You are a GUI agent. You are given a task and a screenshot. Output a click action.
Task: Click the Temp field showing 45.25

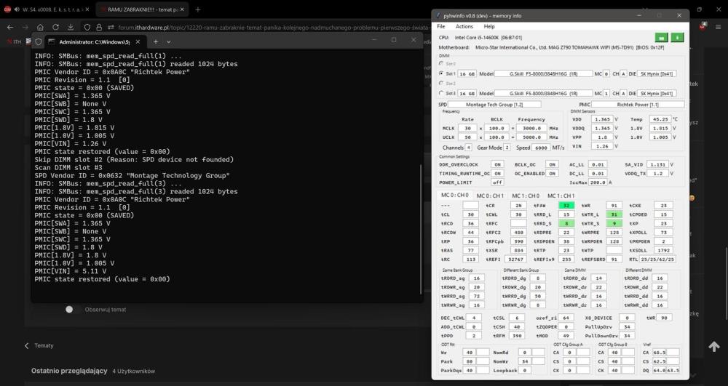660,119
